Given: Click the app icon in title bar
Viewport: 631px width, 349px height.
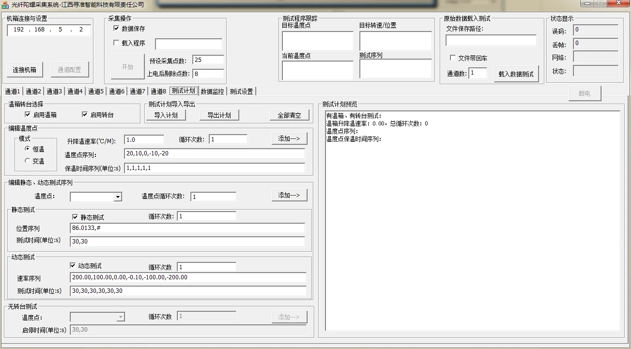Looking at the screenshot, I should tap(5, 4).
